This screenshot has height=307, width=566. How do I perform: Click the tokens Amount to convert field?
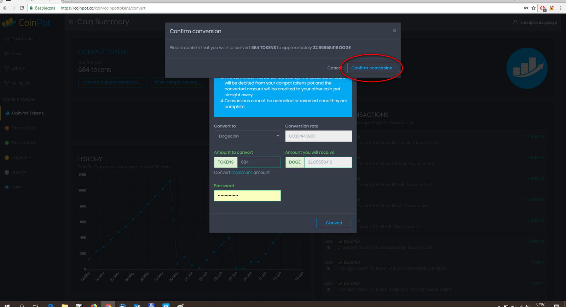(x=259, y=162)
